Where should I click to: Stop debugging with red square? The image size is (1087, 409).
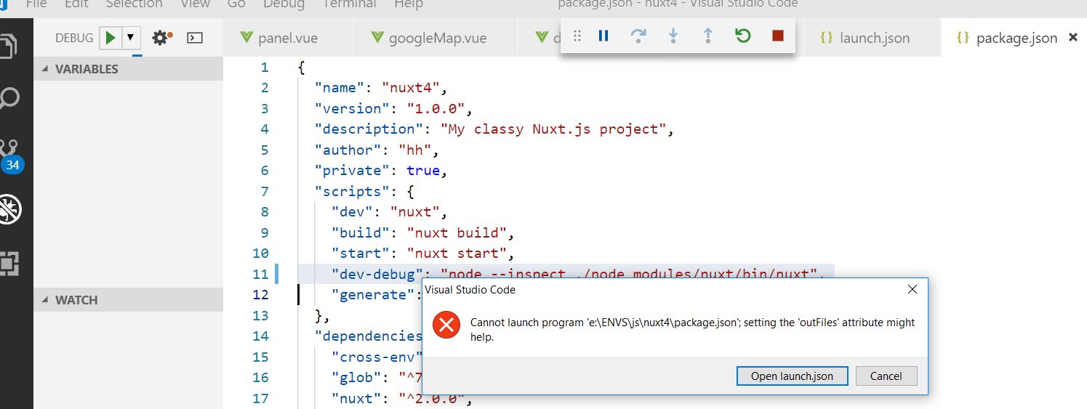tap(778, 36)
